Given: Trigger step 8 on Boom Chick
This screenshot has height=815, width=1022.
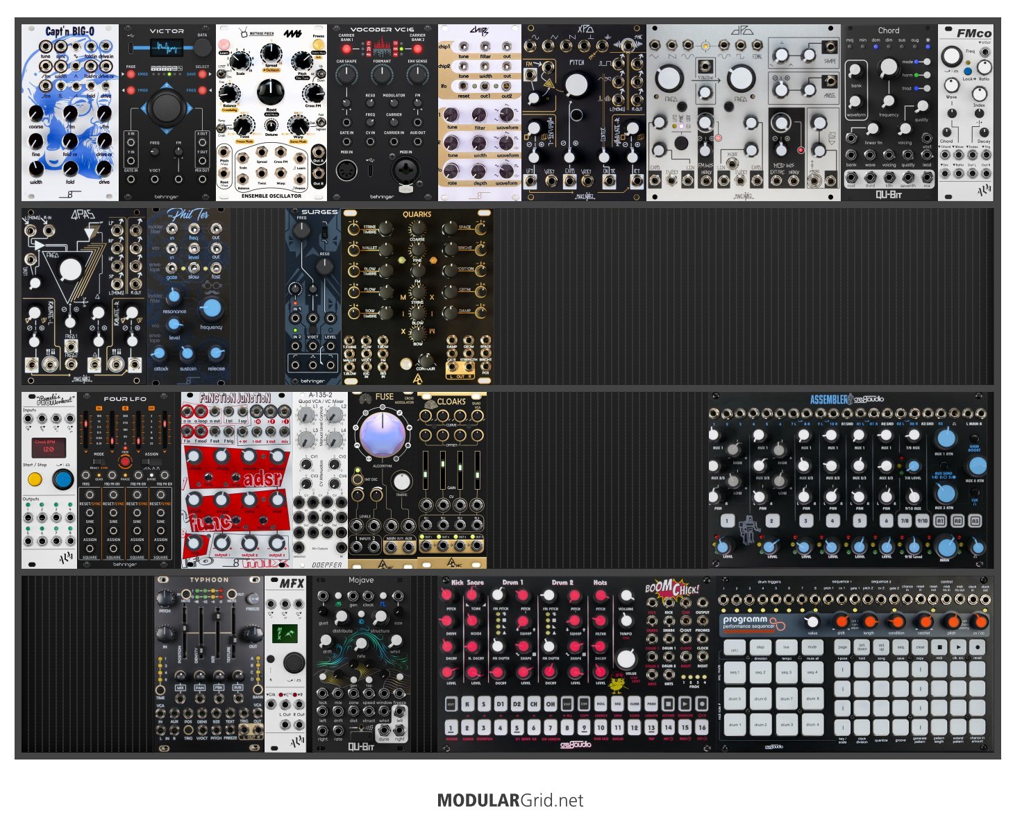Looking at the screenshot, I should tap(568, 728).
